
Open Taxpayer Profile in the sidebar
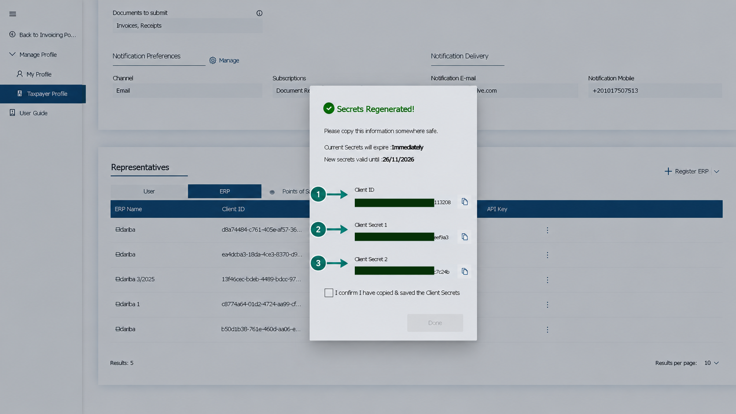43,94
